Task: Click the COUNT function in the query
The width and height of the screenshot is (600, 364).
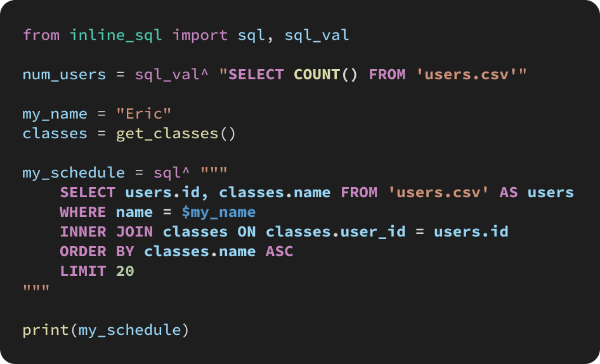Action: [x=317, y=74]
